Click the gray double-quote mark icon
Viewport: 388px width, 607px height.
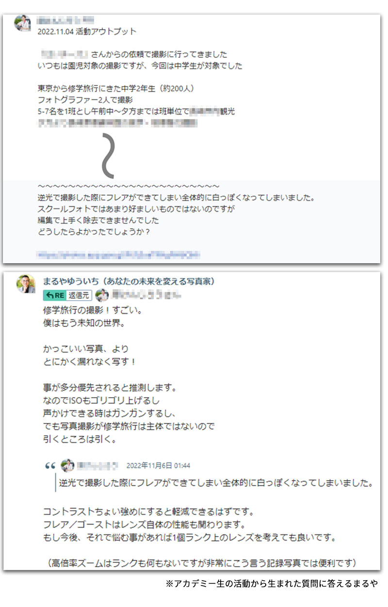[x=50, y=465]
